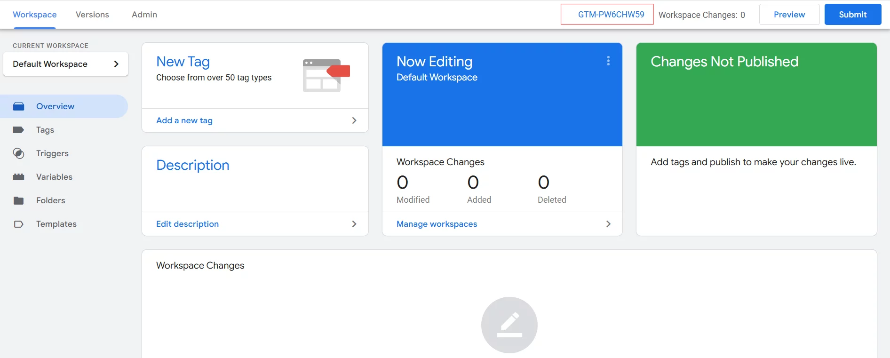
Task: Click the New Tag heading
Action: [x=183, y=62]
